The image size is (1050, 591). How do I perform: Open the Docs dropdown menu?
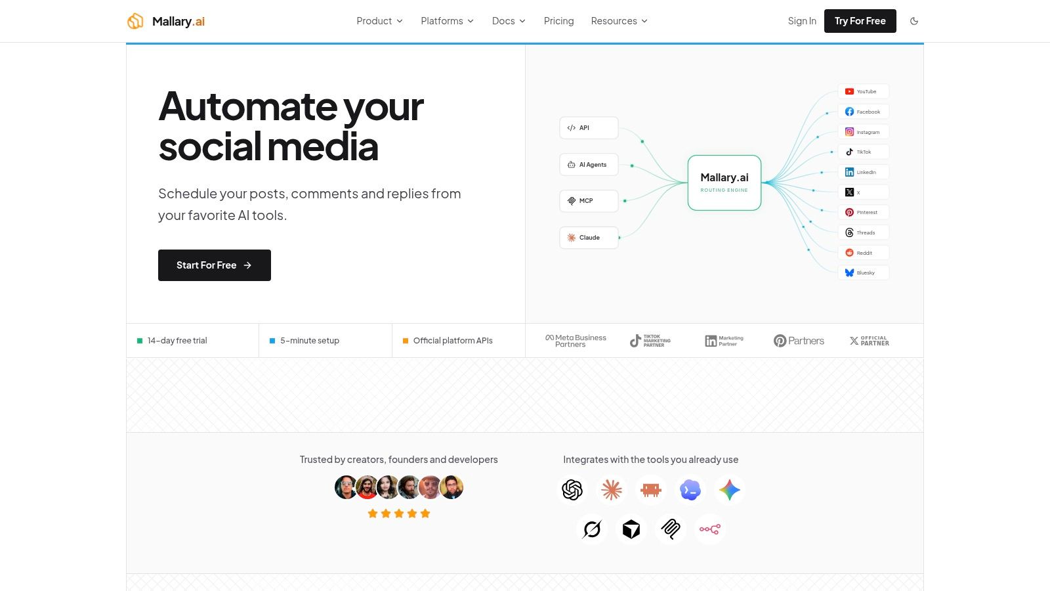pos(509,21)
